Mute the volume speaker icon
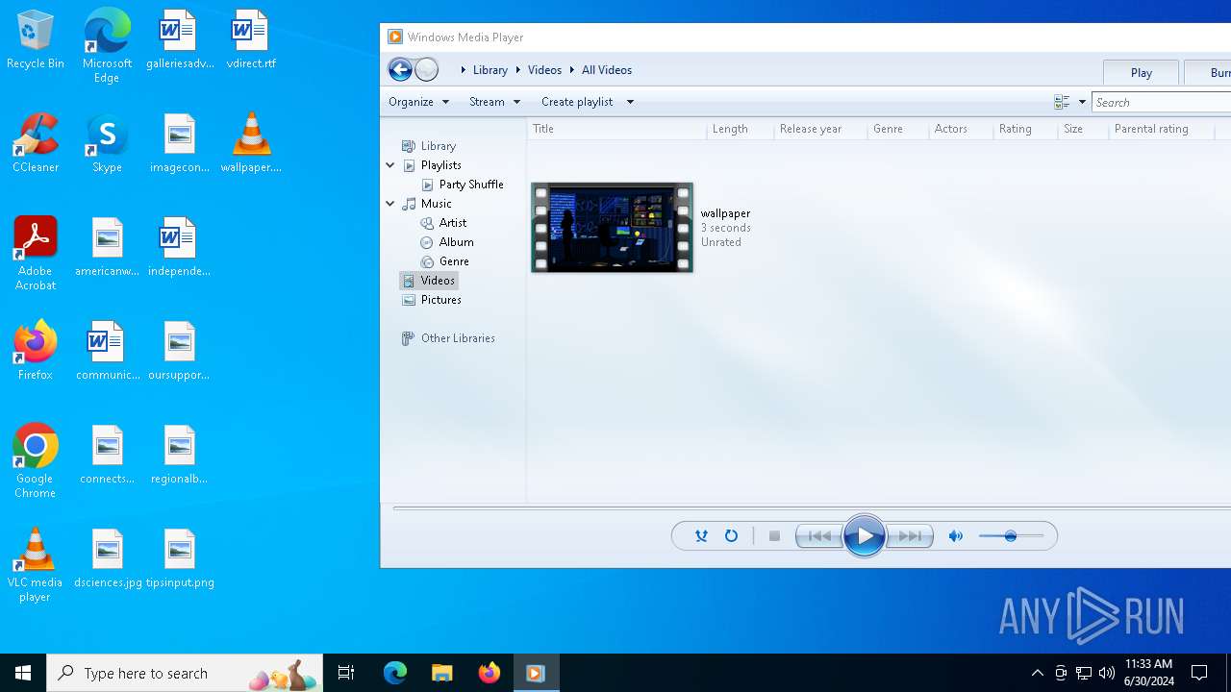The height and width of the screenshot is (692, 1231). [x=956, y=536]
